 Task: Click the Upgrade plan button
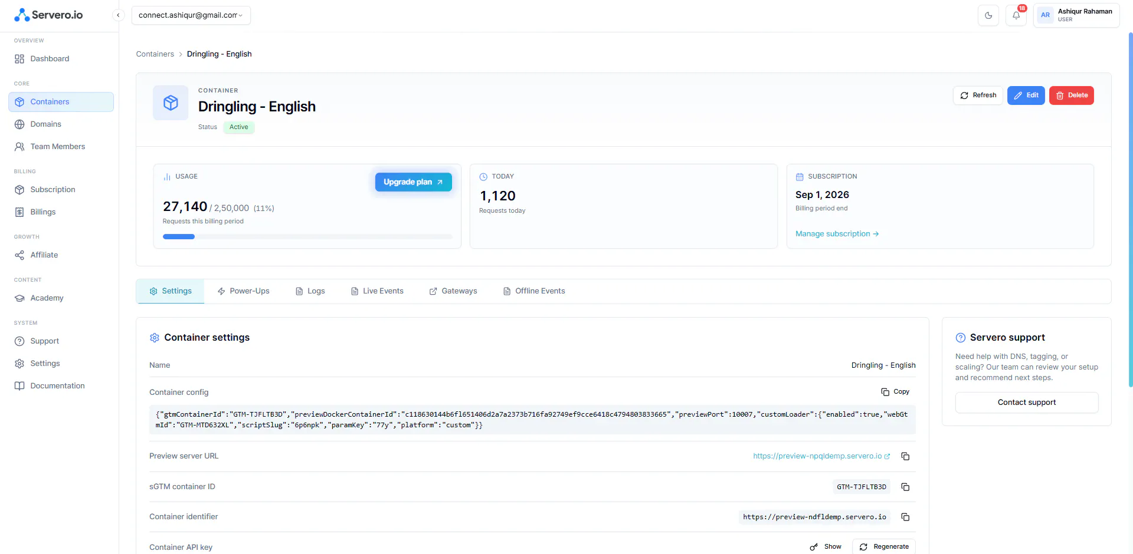[414, 182]
